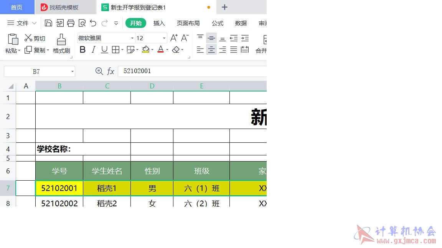Open the borders dropdown arrow
The image size is (442, 248).
[122, 50]
